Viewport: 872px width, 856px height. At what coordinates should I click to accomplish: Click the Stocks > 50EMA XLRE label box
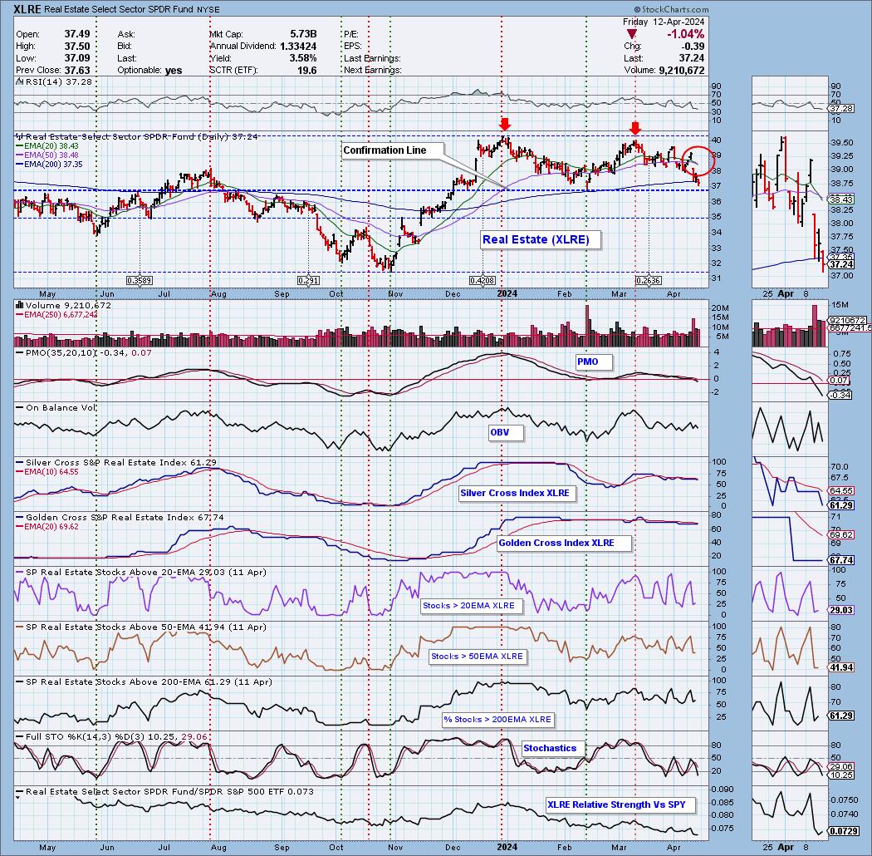click(x=479, y=657)
